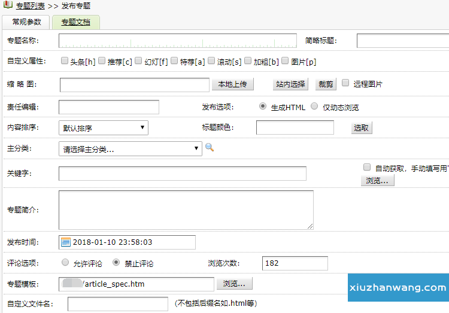Image resolution: width=449 pixels, height=313 pixels.
Task: Enable the 推荐[c] checkbox
Action: click(x=102, y=60)
